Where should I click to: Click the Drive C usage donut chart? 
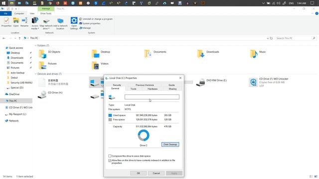tap(144, 135)
